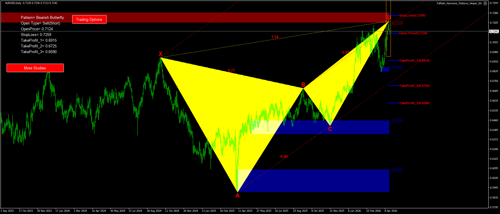500x214 pixels.
Task: Select the TakeProfit_3(0.6590) chart level label
Action: click(414, 103)
